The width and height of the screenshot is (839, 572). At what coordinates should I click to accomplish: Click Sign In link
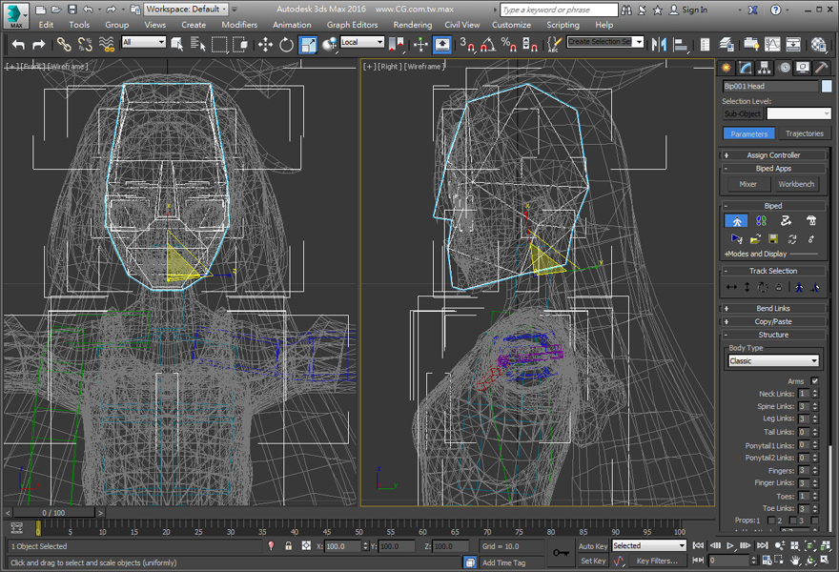(x=694, y=10)
